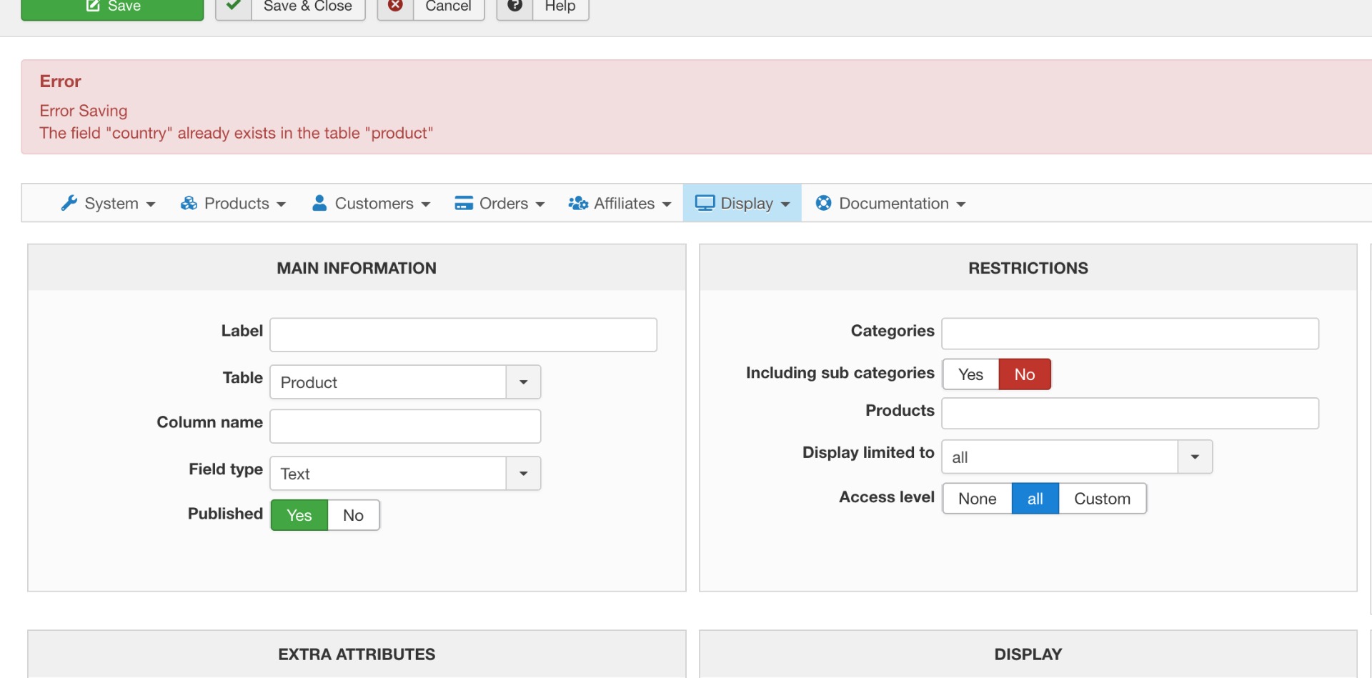Open the Products menu
Viewport: 1372px width, 678px height.
(234, 203)
